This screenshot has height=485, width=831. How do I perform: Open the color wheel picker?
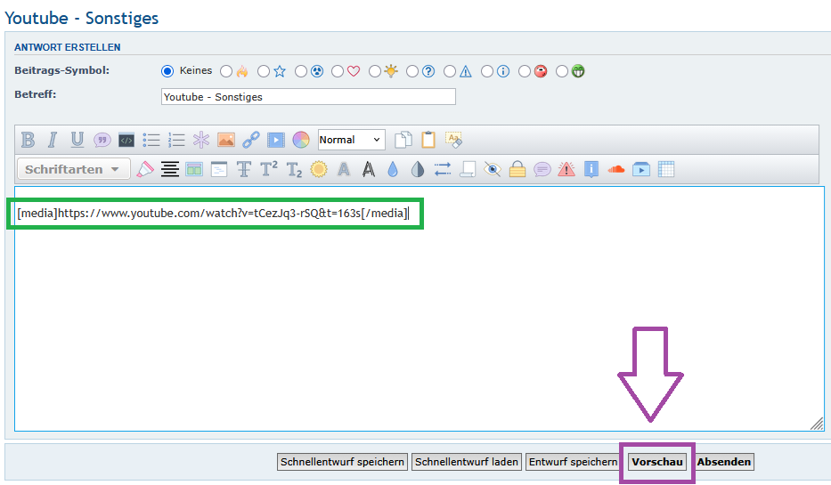[x=301, y=140]
